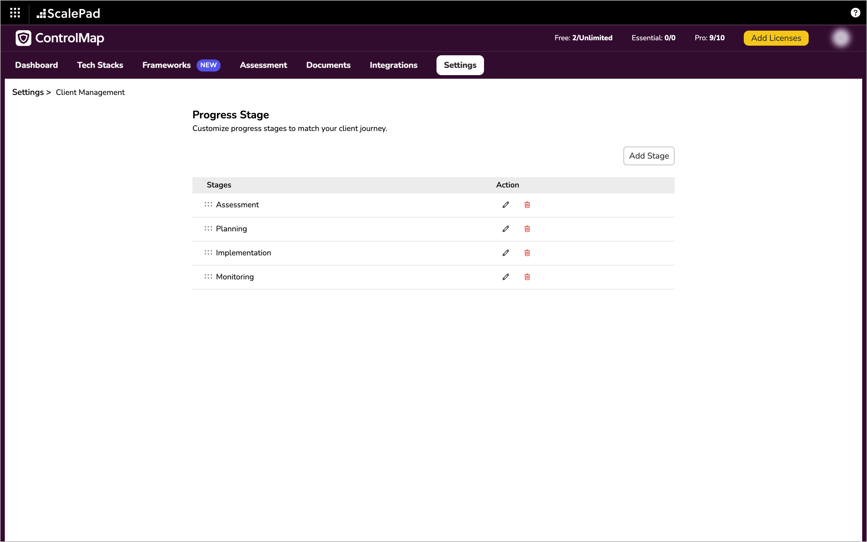
Task: Select the Implementation stage name
Action: pyautogui.click(x=243, y=253)
